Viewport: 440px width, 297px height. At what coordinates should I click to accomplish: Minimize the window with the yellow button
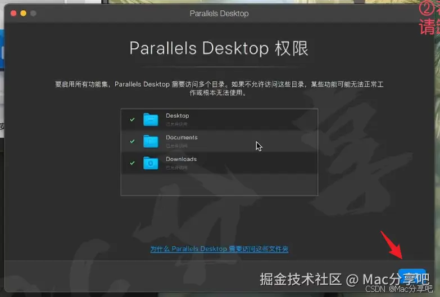24,13
